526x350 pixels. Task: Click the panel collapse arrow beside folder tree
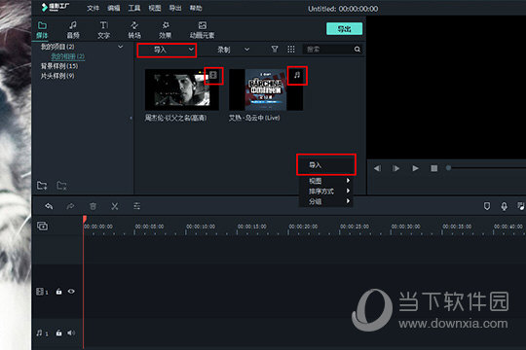pos(131,118)
